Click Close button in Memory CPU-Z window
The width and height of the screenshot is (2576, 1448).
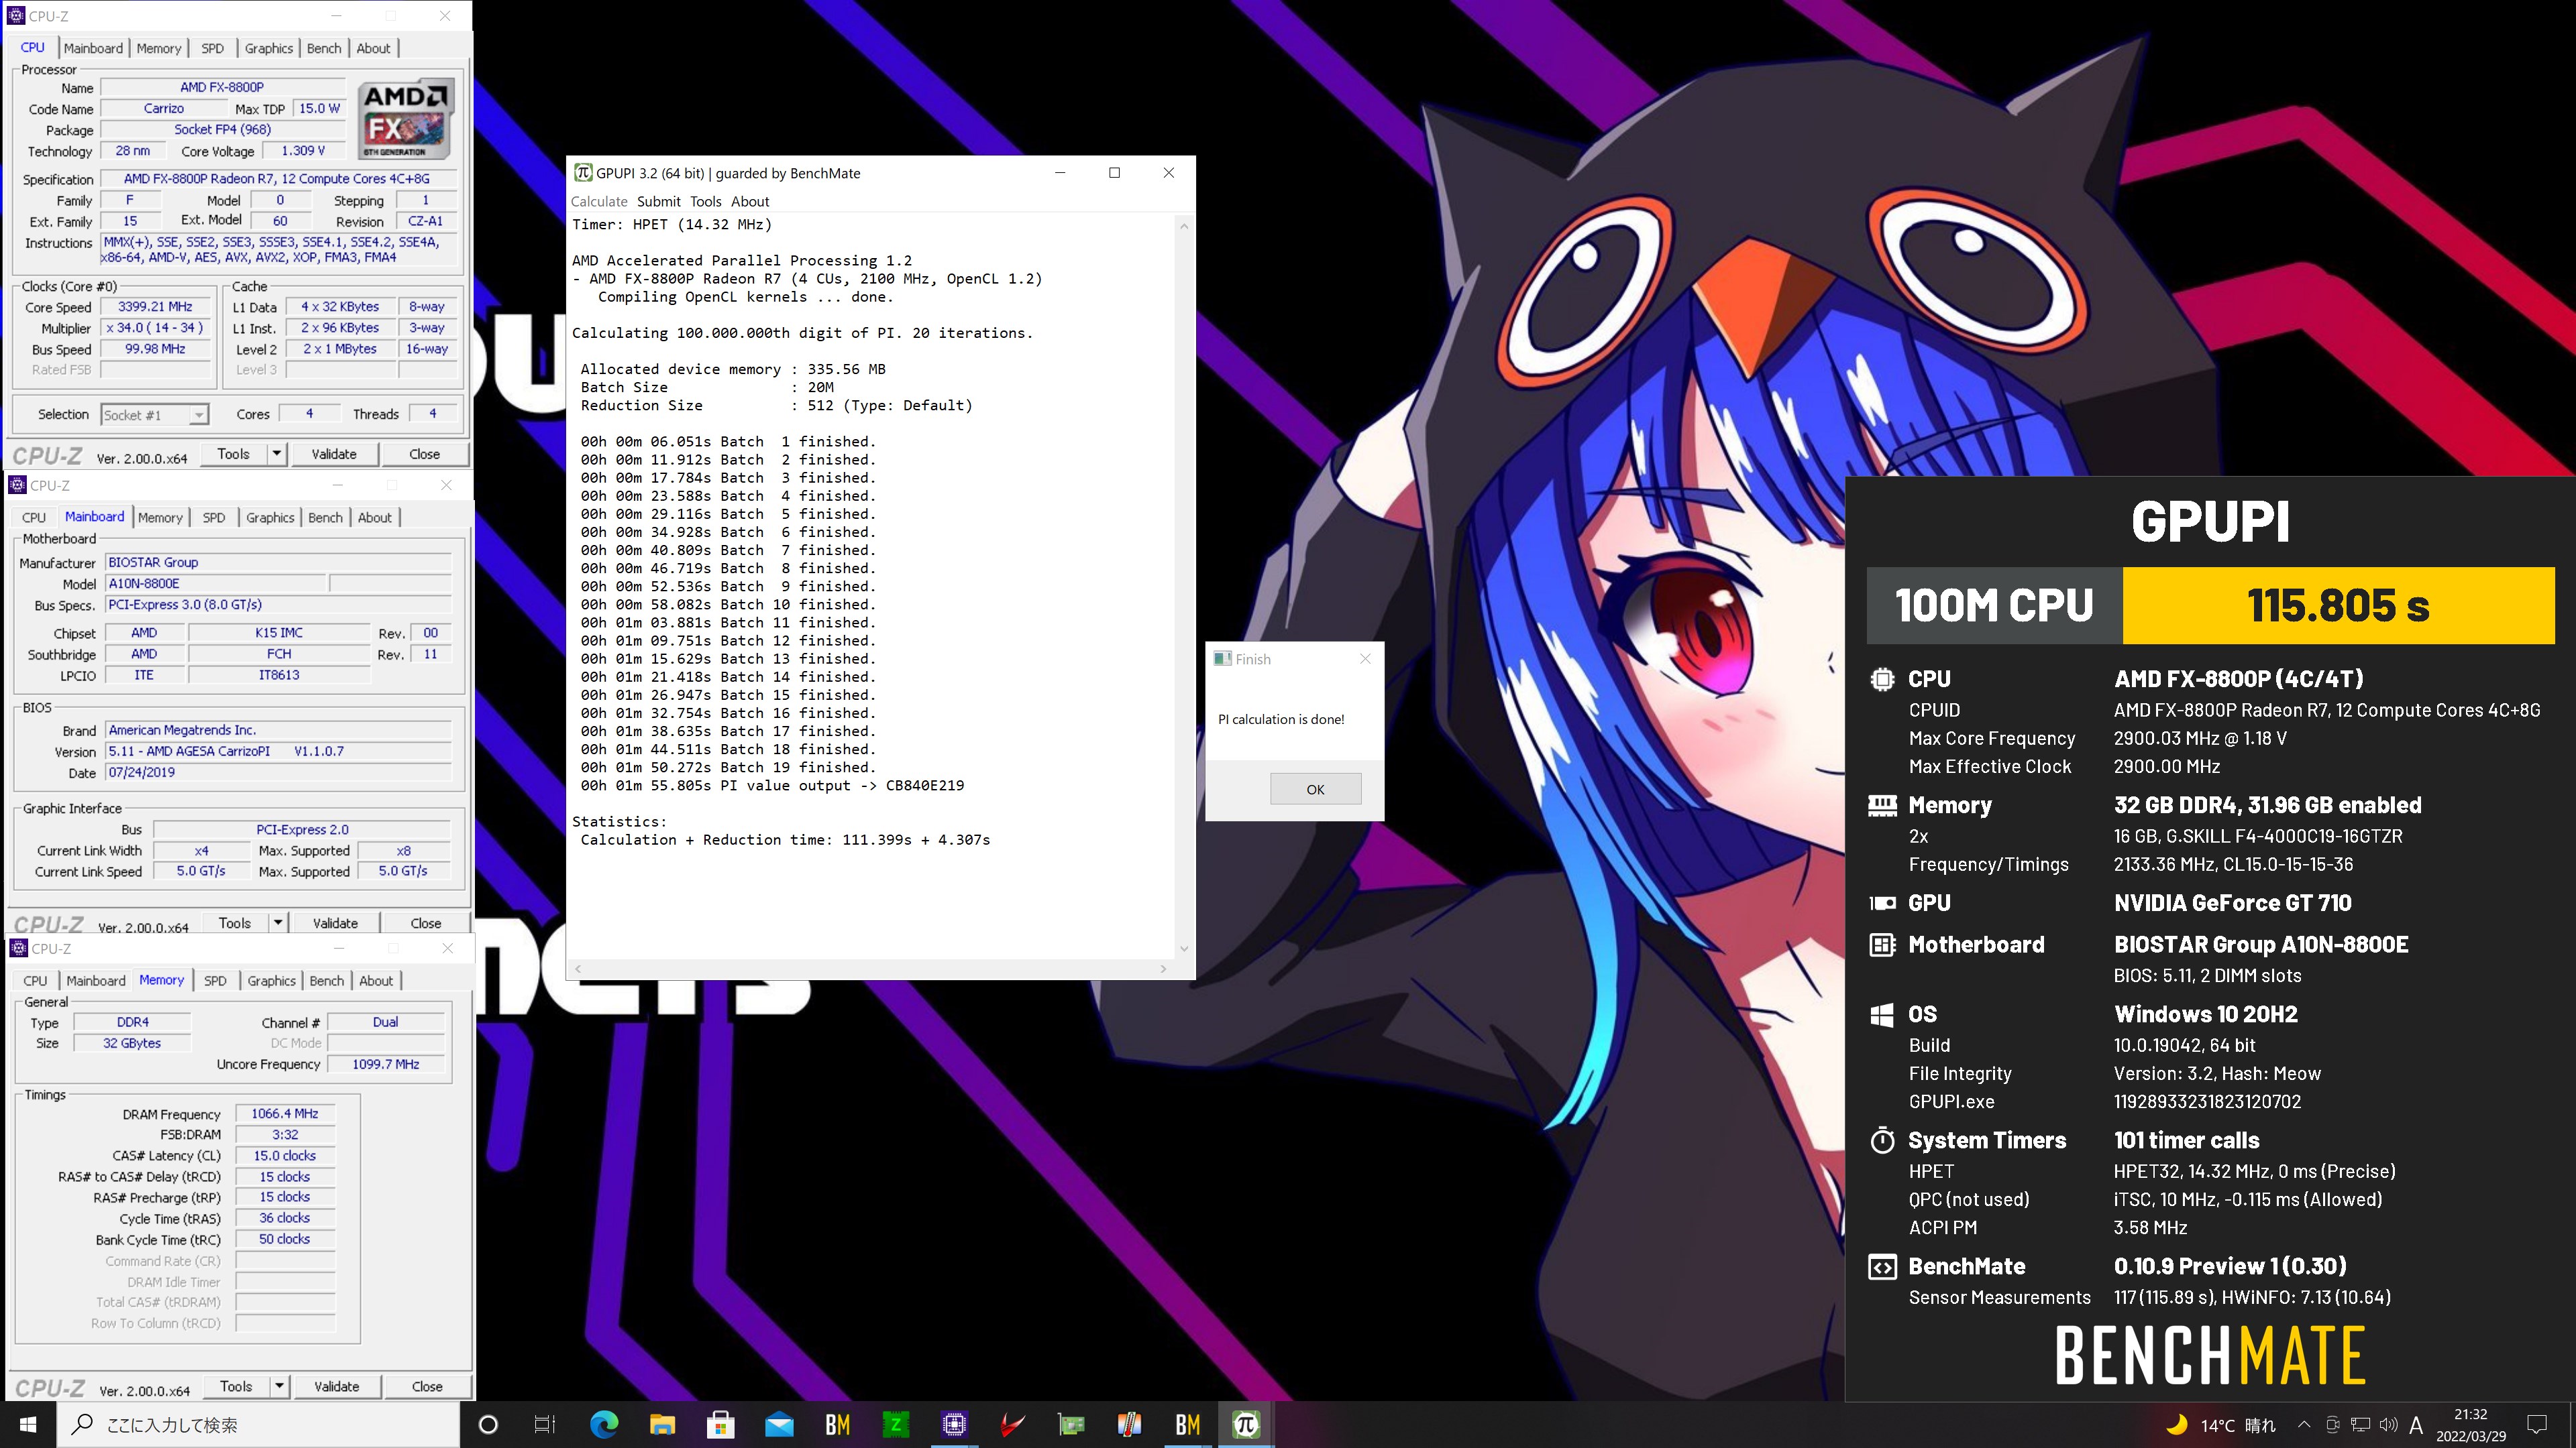click(427, 1387)
